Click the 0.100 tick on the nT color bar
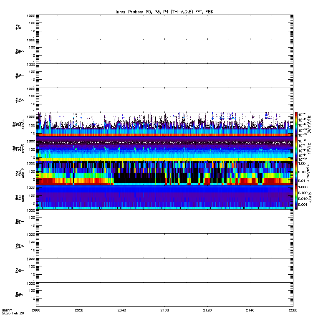The image size is (313, 334). (x=303, y=193)
